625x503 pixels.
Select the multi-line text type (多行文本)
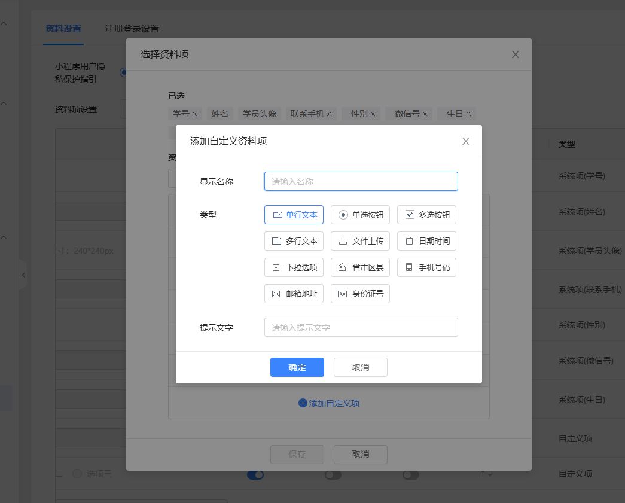tap(294, 241)
